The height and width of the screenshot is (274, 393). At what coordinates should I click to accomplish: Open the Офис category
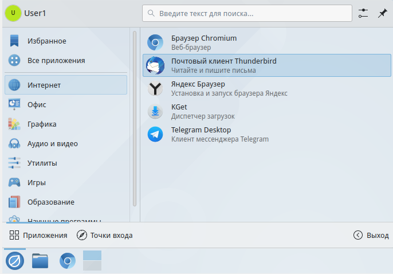[37, 104]
